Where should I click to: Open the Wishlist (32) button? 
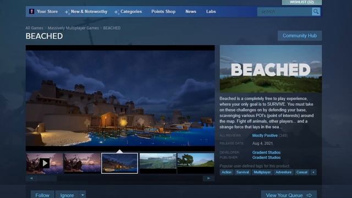[x=301, y=2]
